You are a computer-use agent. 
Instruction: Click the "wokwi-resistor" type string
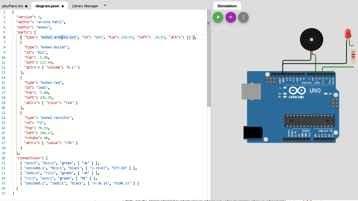point(56,118)
